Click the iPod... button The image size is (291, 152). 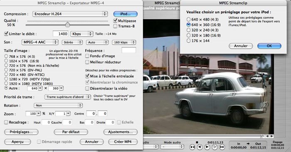[x=125, y=14]
